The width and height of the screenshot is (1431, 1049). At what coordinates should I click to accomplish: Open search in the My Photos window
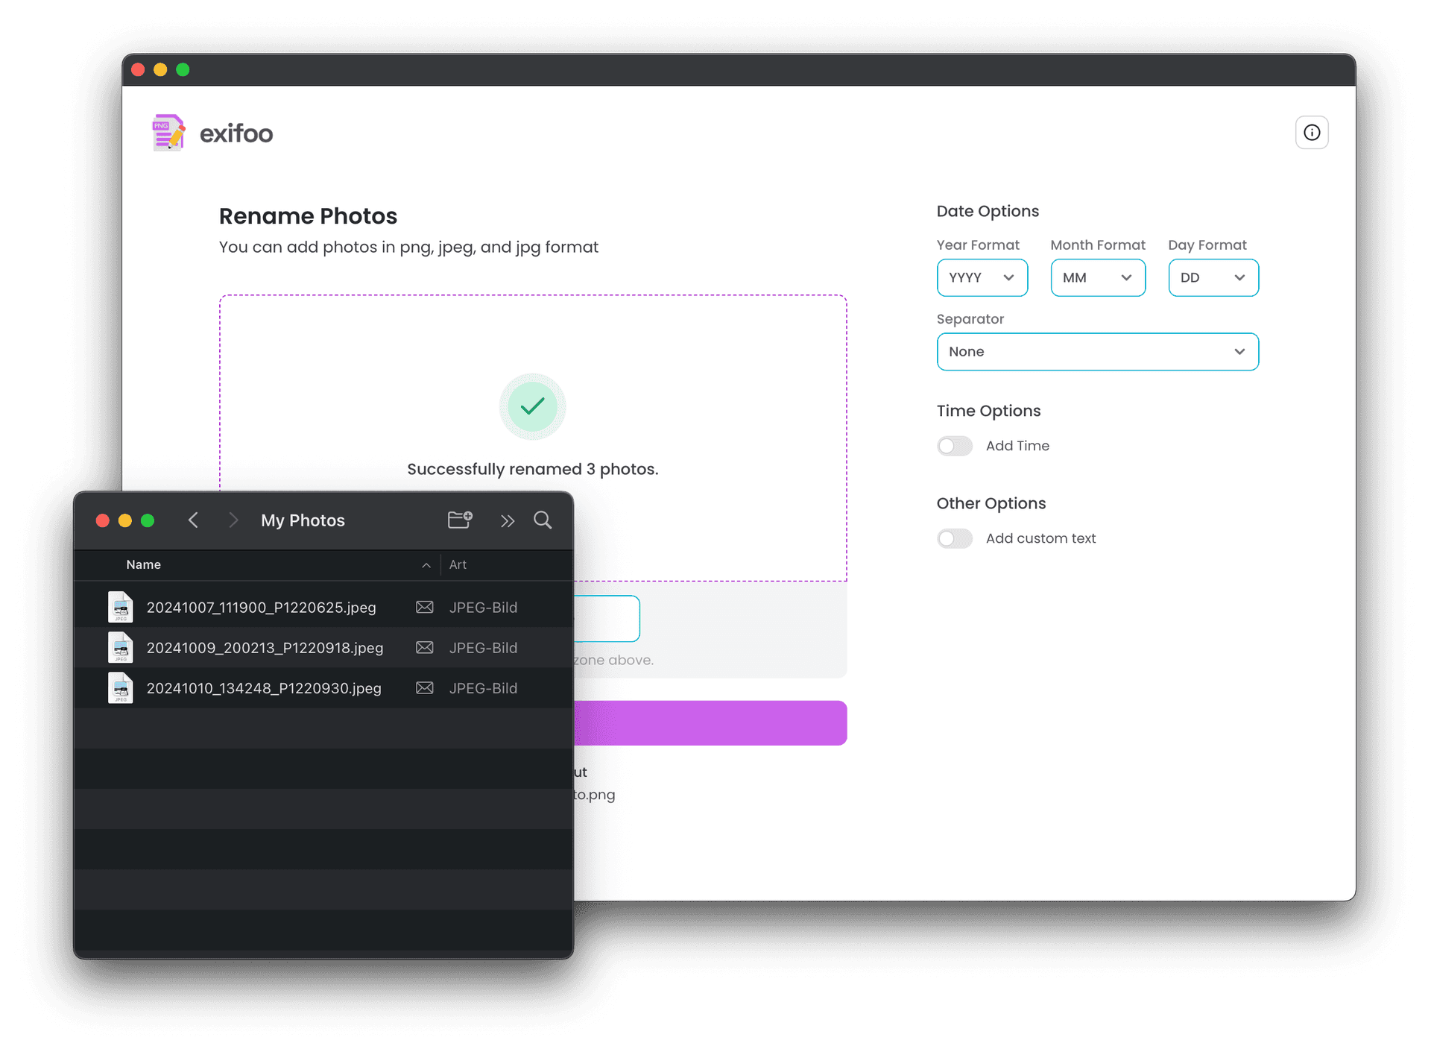click(543, 520)
